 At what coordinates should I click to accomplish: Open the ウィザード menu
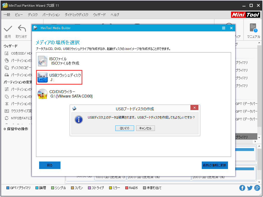[x=100, y=15]
